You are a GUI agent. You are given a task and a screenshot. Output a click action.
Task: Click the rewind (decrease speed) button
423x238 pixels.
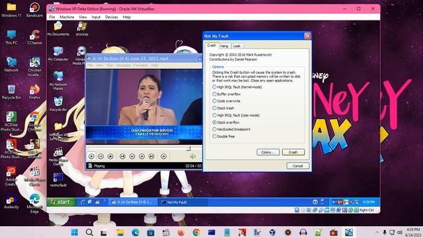pos(132,156)
